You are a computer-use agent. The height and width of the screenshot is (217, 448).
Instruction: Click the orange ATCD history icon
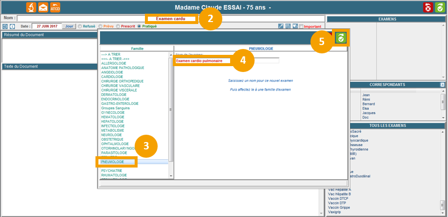[x=56, y=7]
